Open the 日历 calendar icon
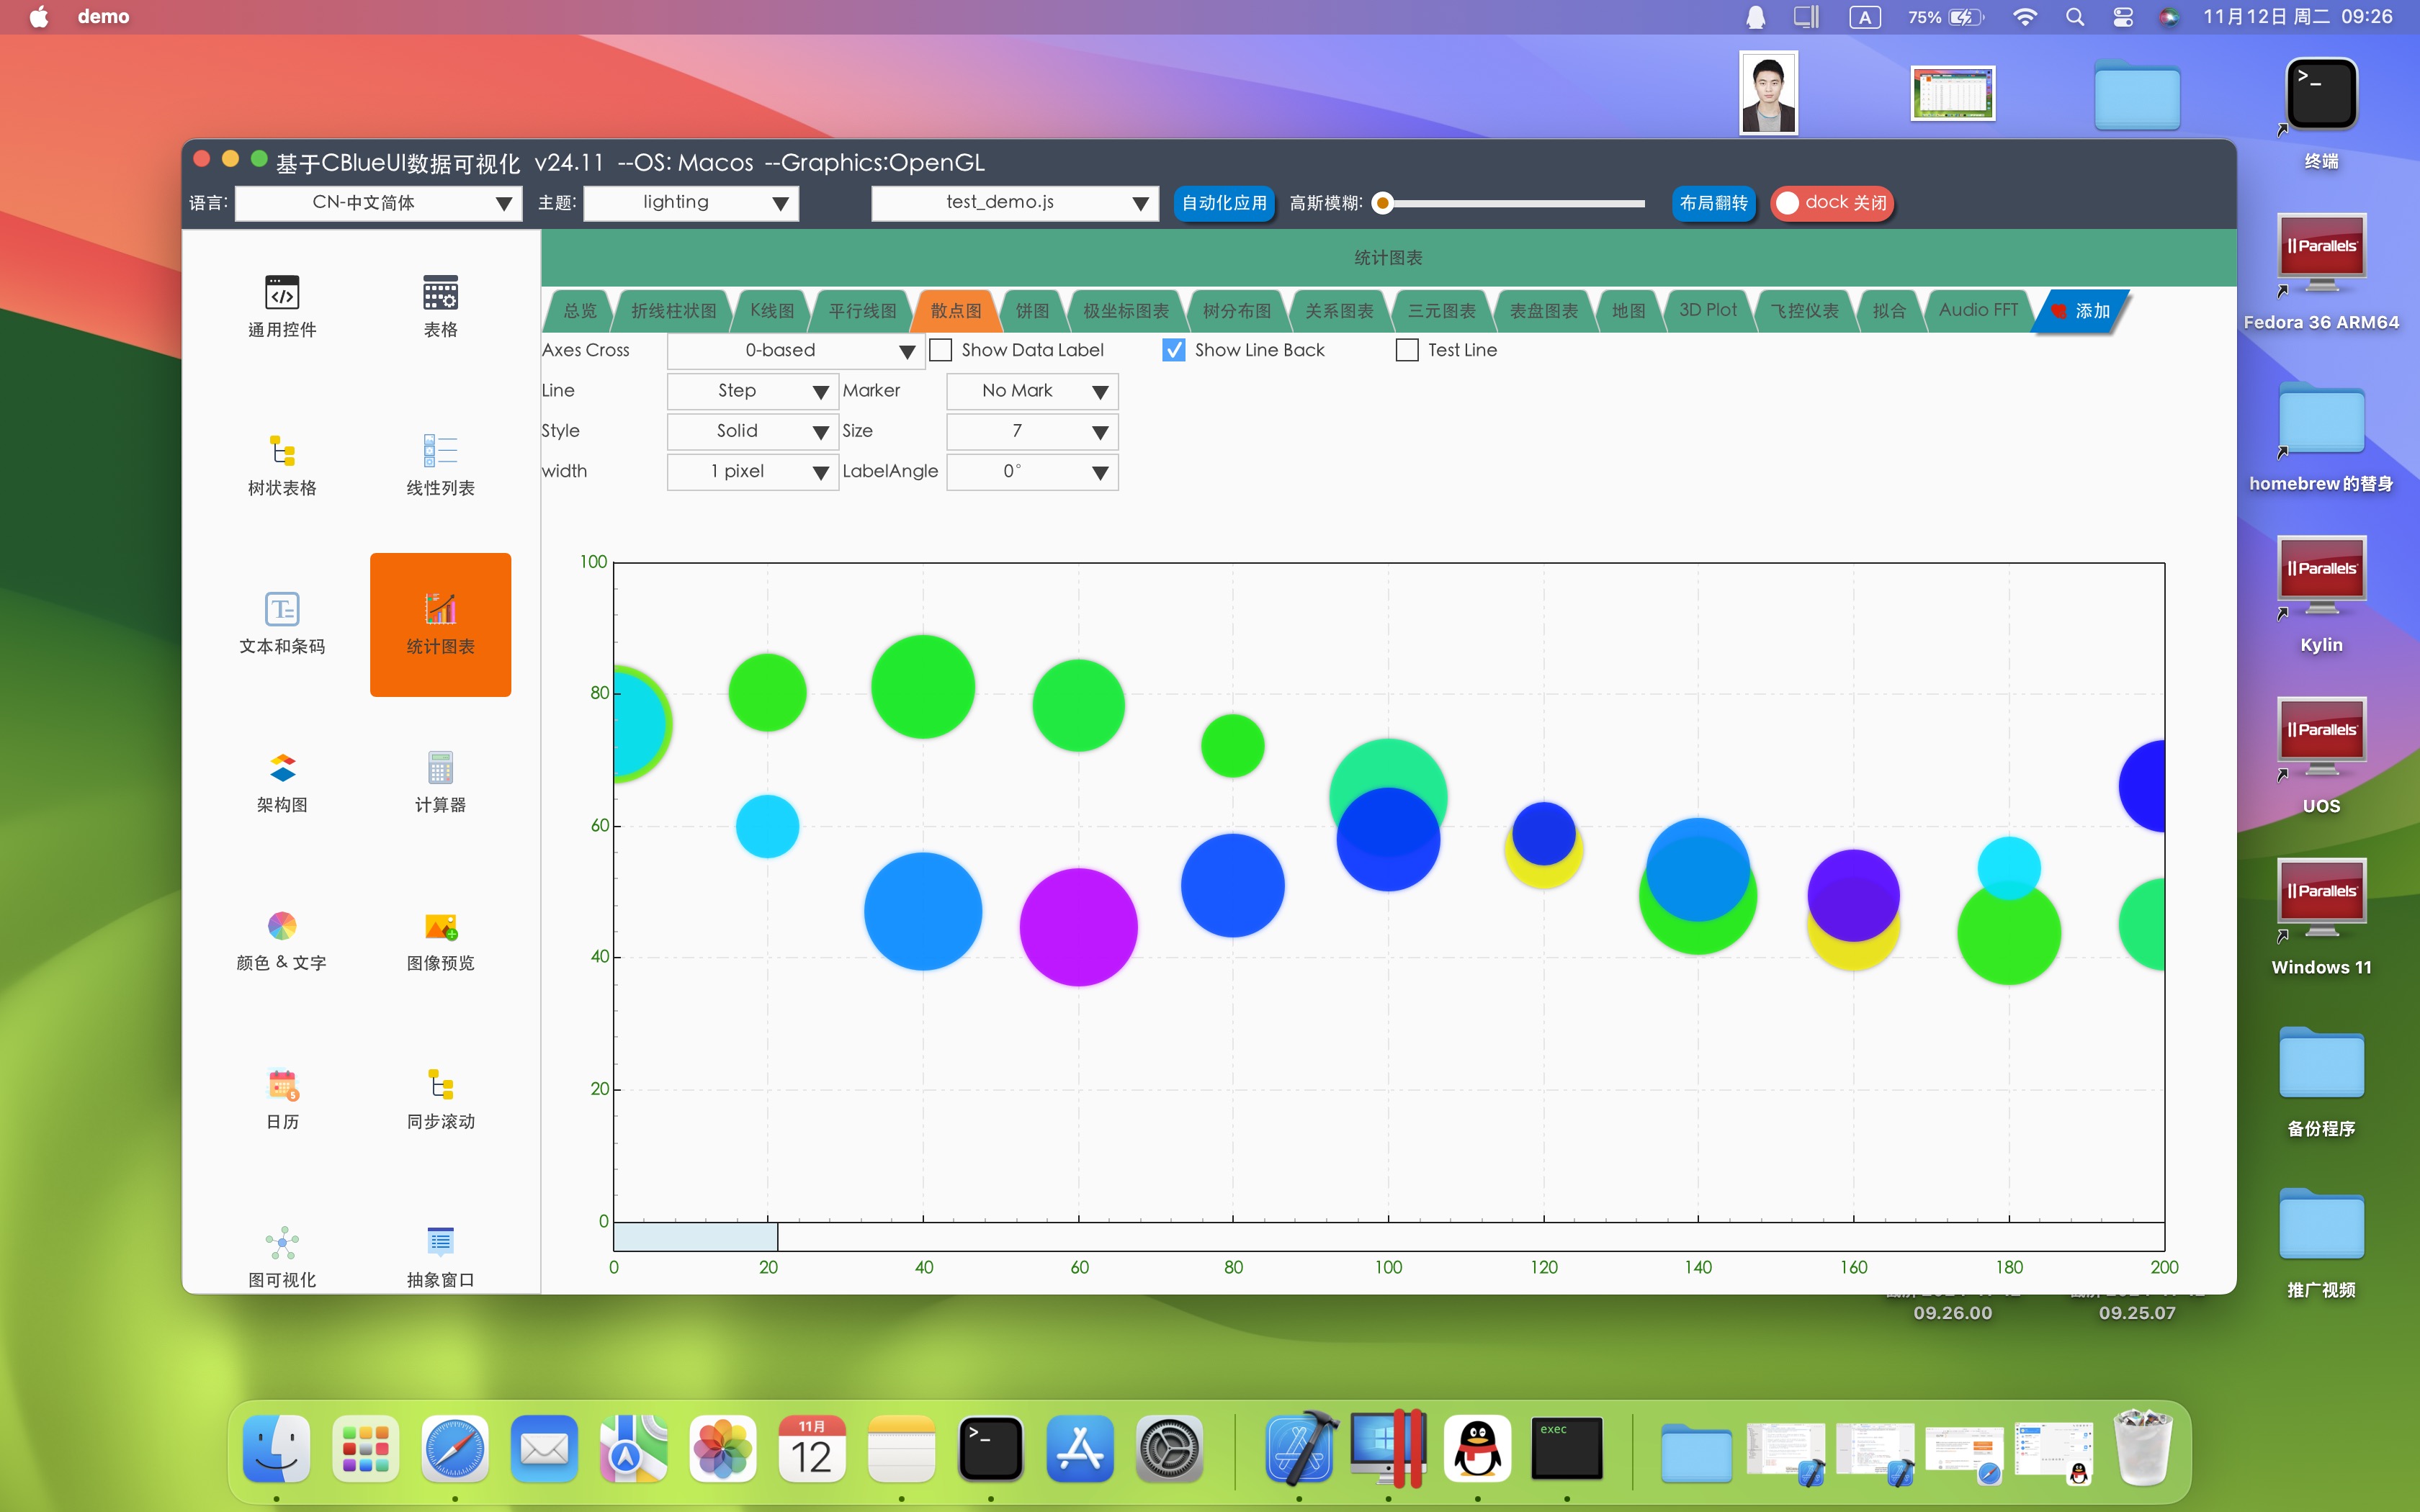The image size is (2420, 1512). 282,1085
